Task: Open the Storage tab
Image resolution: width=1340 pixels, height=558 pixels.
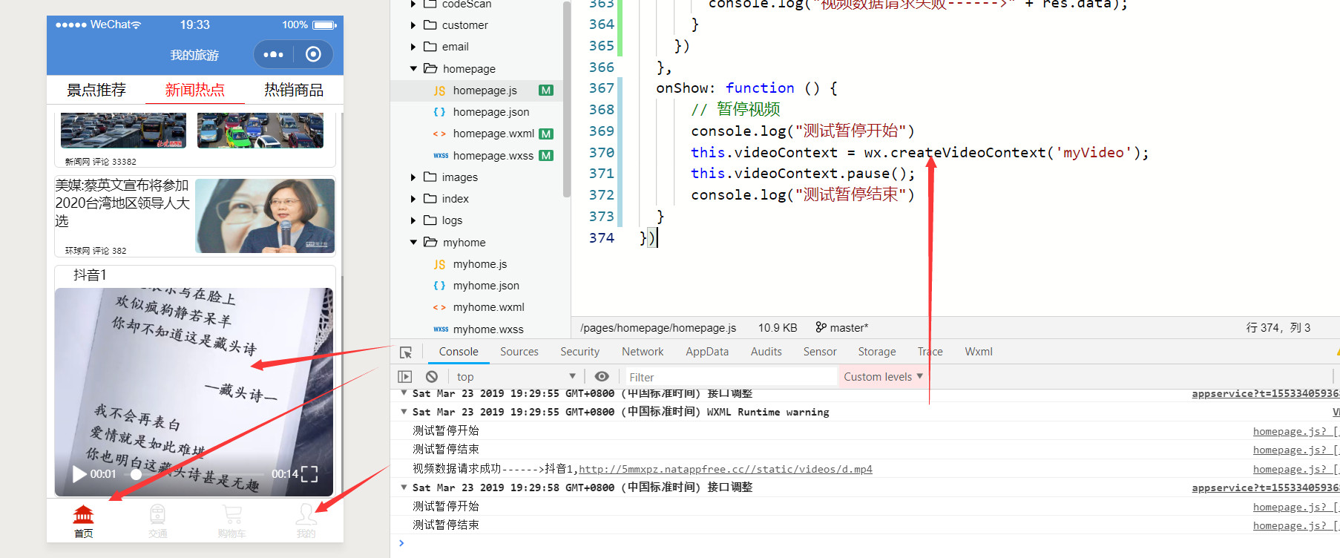Action: (877, 352)
